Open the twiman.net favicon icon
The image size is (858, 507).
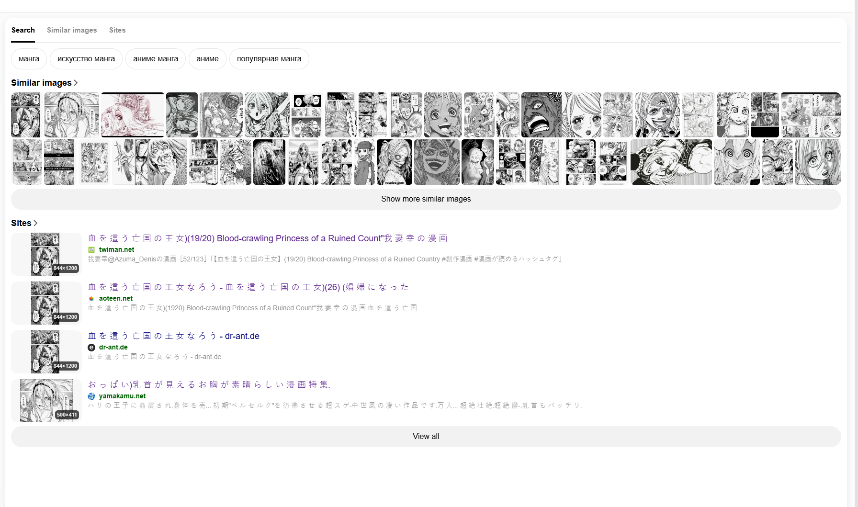click(x=91, y=249)
